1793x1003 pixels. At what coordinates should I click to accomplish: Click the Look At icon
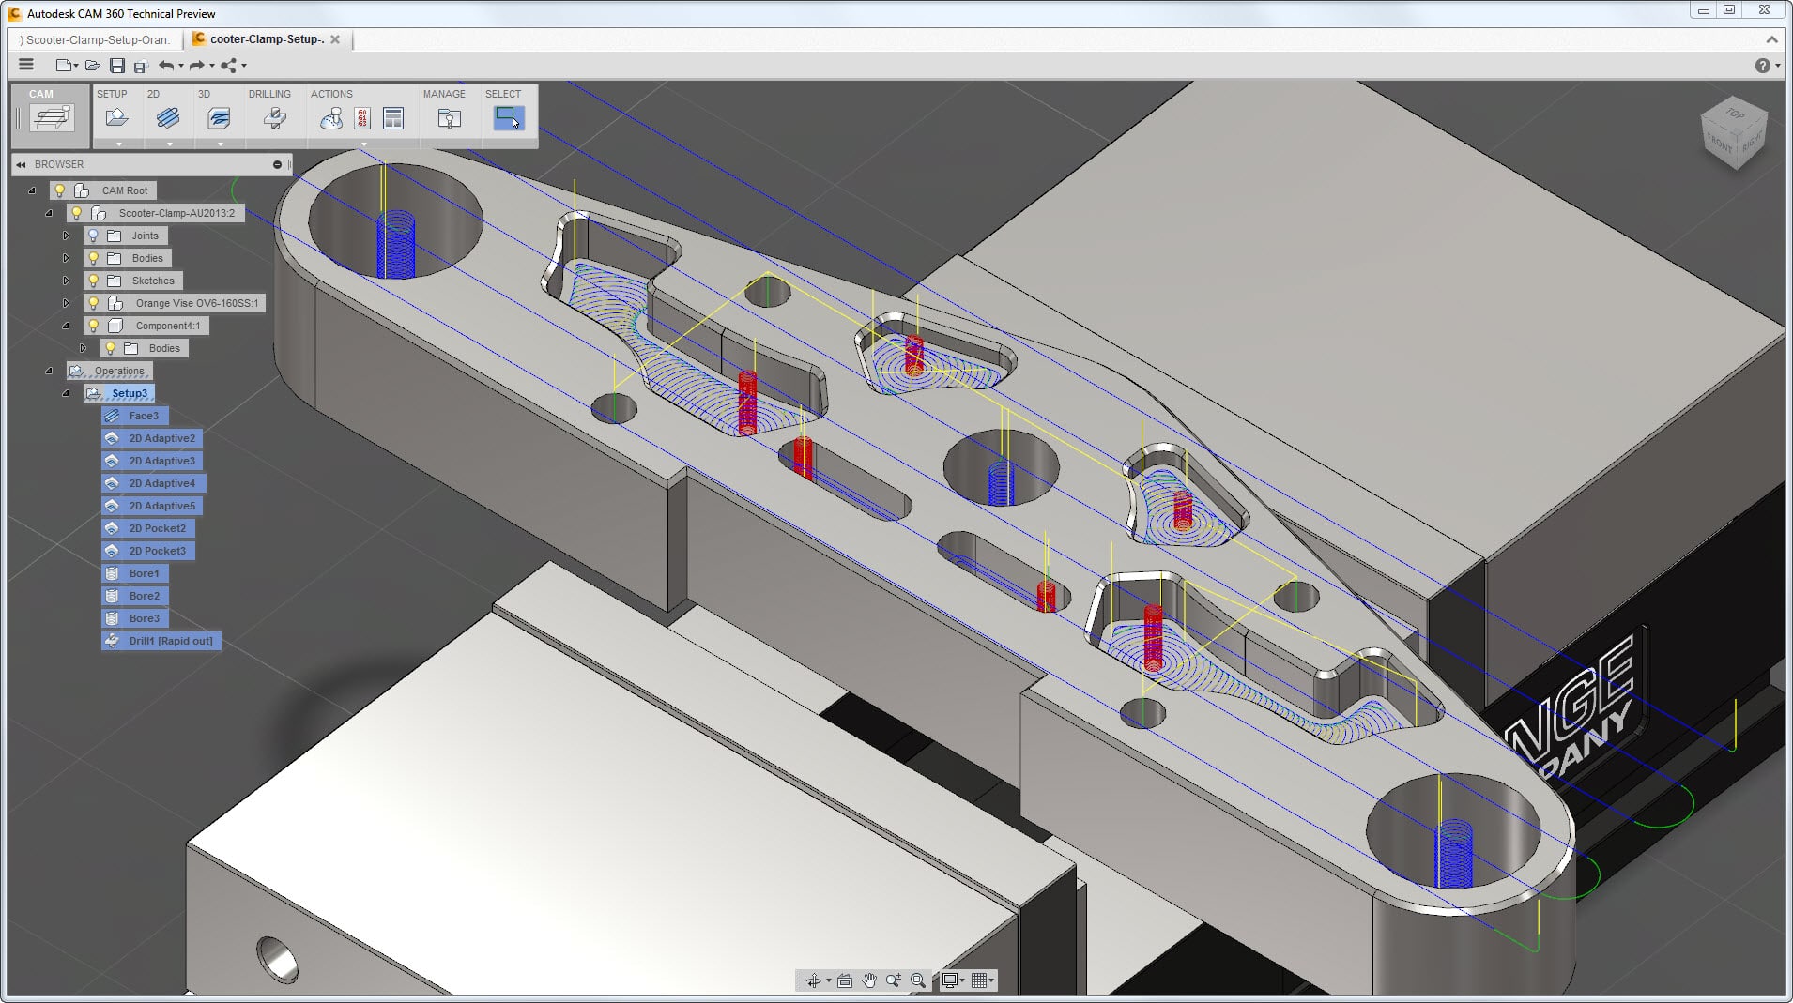pos(845,980)
